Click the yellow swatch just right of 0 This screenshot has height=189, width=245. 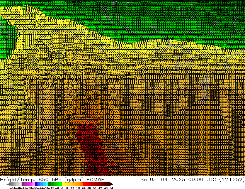pos(63,184)
